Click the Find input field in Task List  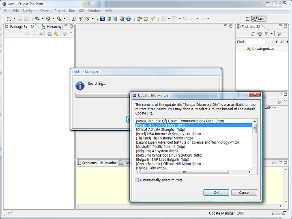coord(255,42)
